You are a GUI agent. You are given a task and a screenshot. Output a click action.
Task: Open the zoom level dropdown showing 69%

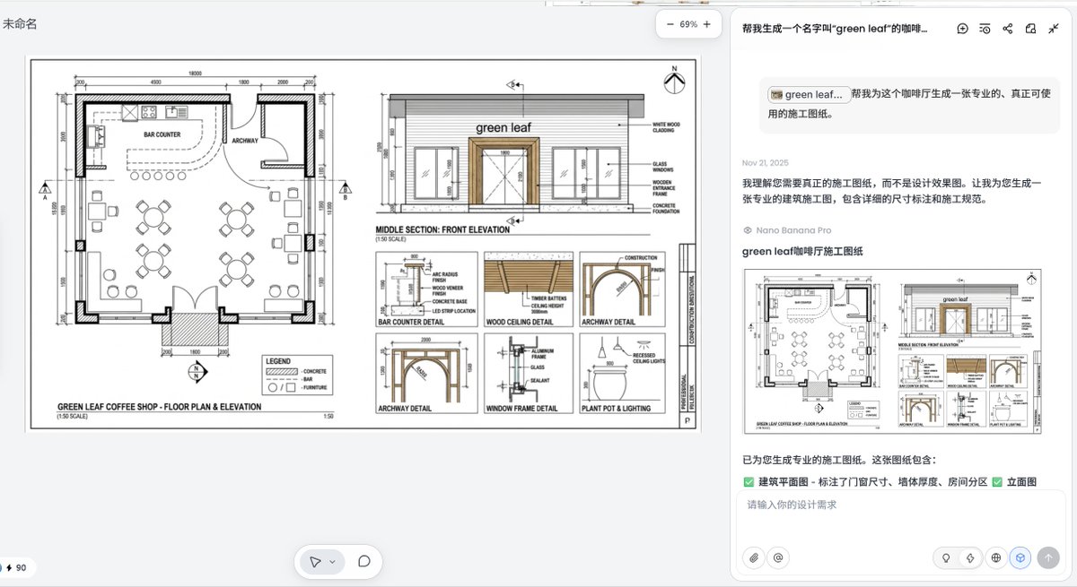point(688,24)
